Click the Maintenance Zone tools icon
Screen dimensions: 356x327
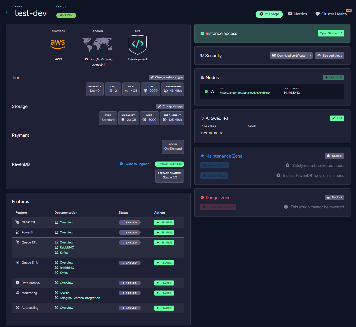(x=202, y=156)
